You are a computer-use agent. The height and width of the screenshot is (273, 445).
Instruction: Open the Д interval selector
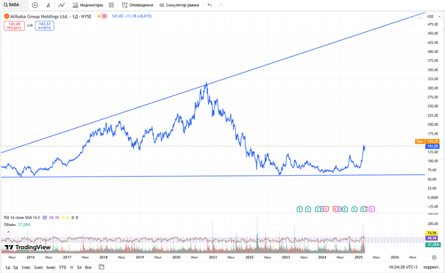pos(48,5)
